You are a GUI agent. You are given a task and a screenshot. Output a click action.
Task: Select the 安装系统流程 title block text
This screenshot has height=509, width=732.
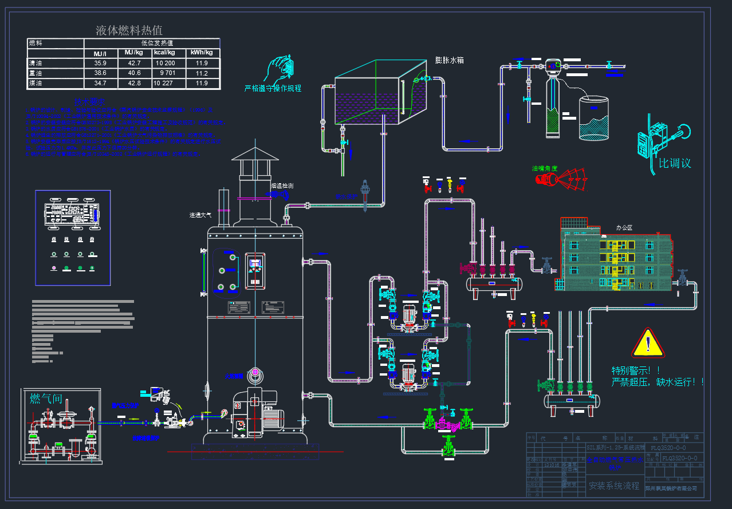tap(614, 486)
